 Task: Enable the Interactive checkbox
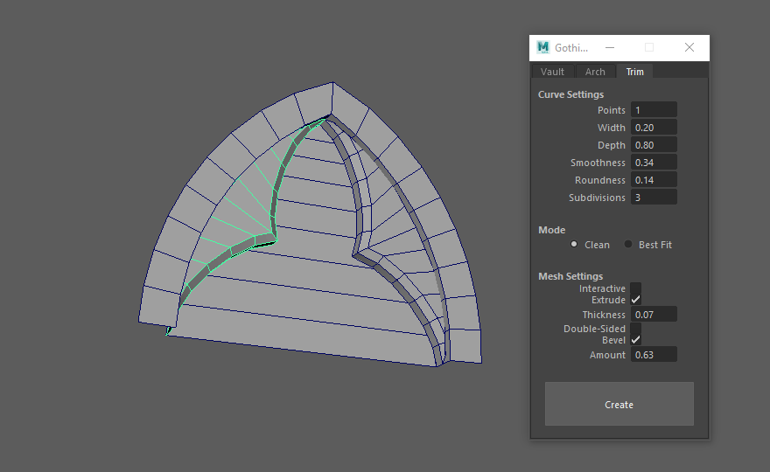635,288
